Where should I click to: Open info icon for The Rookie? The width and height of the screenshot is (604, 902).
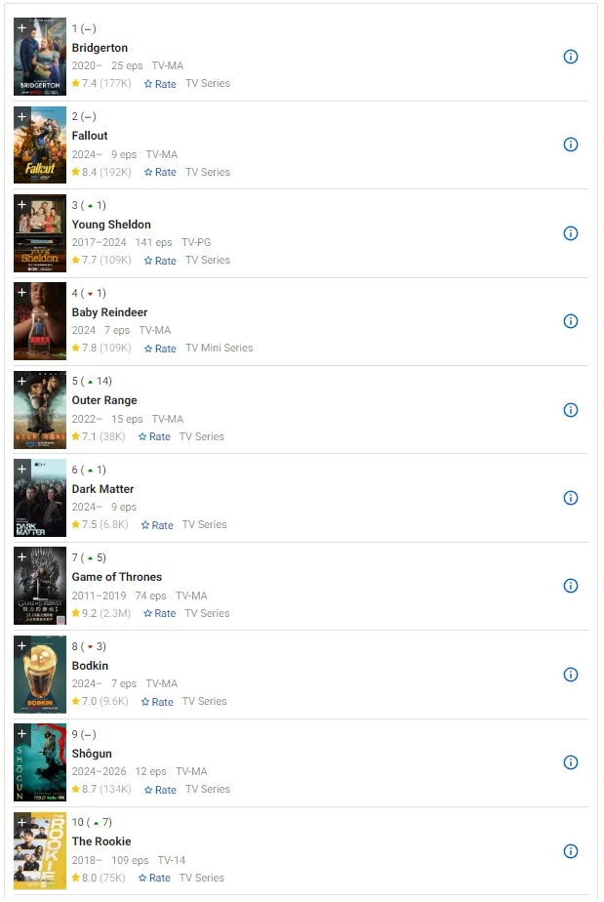point(570,851)
